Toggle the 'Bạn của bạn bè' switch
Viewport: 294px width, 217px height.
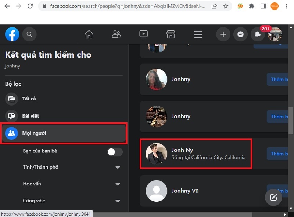114,152
